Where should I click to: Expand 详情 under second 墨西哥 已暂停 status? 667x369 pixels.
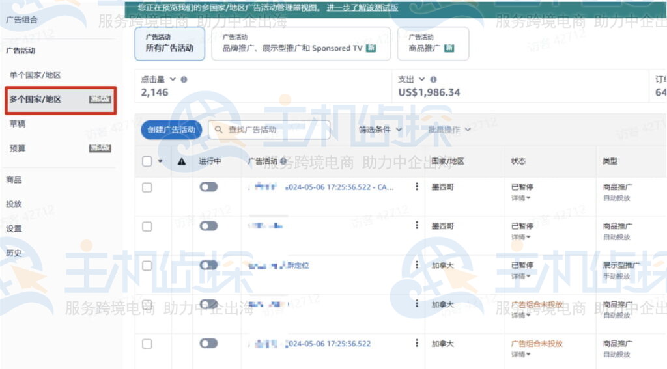tap(520, 237)
